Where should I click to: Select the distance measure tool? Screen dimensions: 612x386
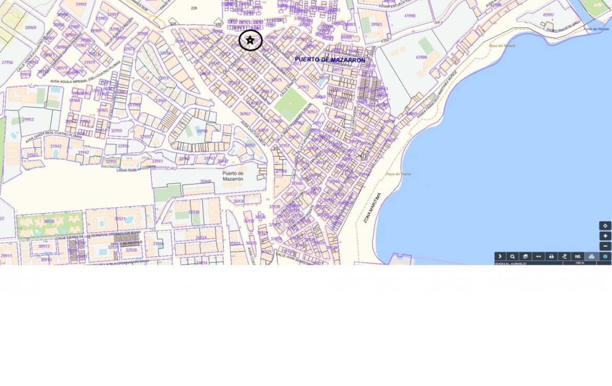click(538, 256)
